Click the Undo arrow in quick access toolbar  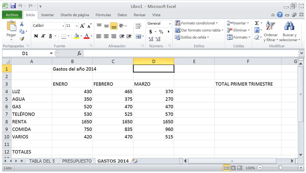click(x=20, y=6)
